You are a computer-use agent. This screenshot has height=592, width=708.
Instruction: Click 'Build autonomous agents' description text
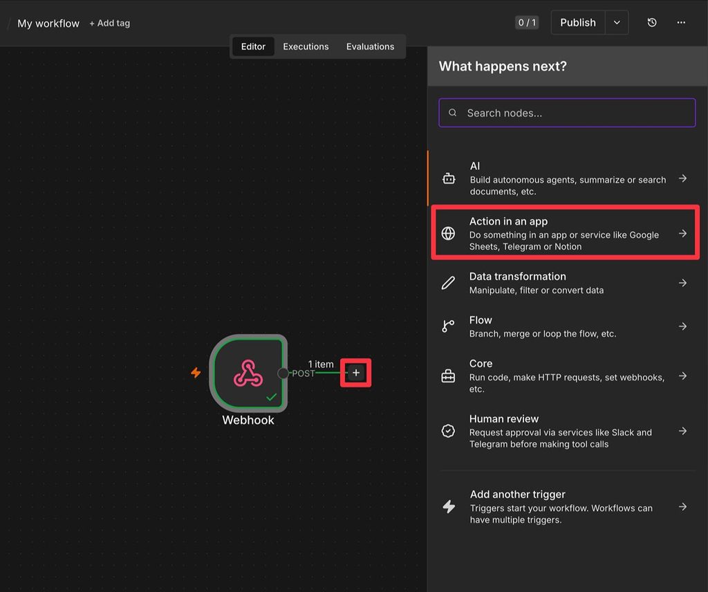[568, 185]
